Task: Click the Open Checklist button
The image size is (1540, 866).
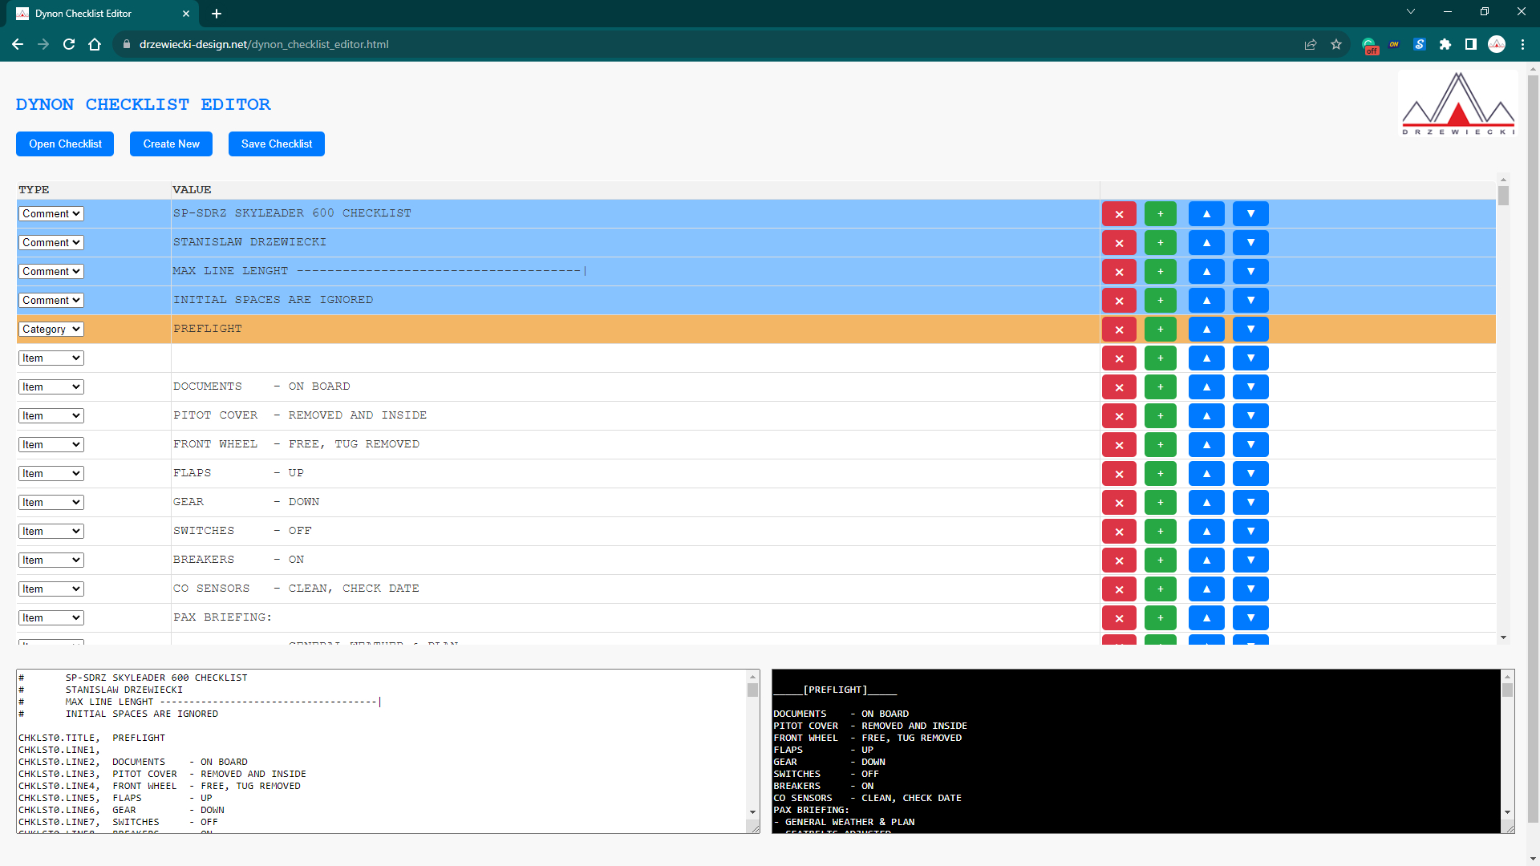Action: click(x=65, y=144)
